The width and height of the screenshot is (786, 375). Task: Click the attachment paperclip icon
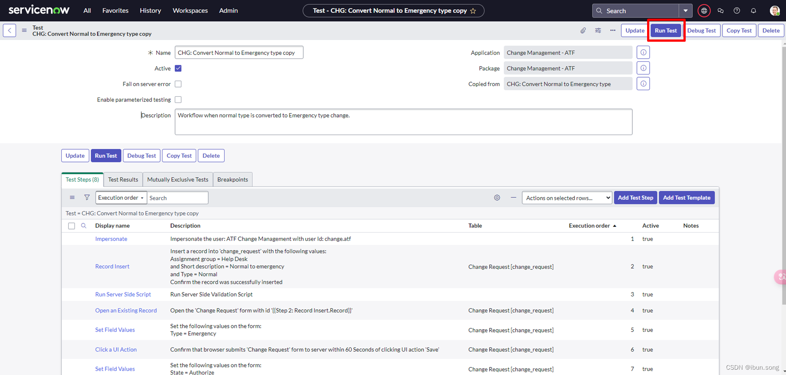pos(583,31)
